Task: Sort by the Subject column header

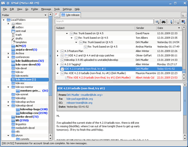Action: click(95, 28)
